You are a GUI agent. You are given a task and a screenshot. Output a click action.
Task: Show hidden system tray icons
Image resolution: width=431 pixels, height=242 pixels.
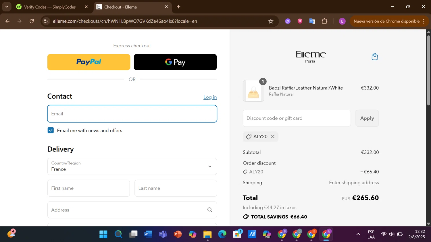(x=358, y=235)
